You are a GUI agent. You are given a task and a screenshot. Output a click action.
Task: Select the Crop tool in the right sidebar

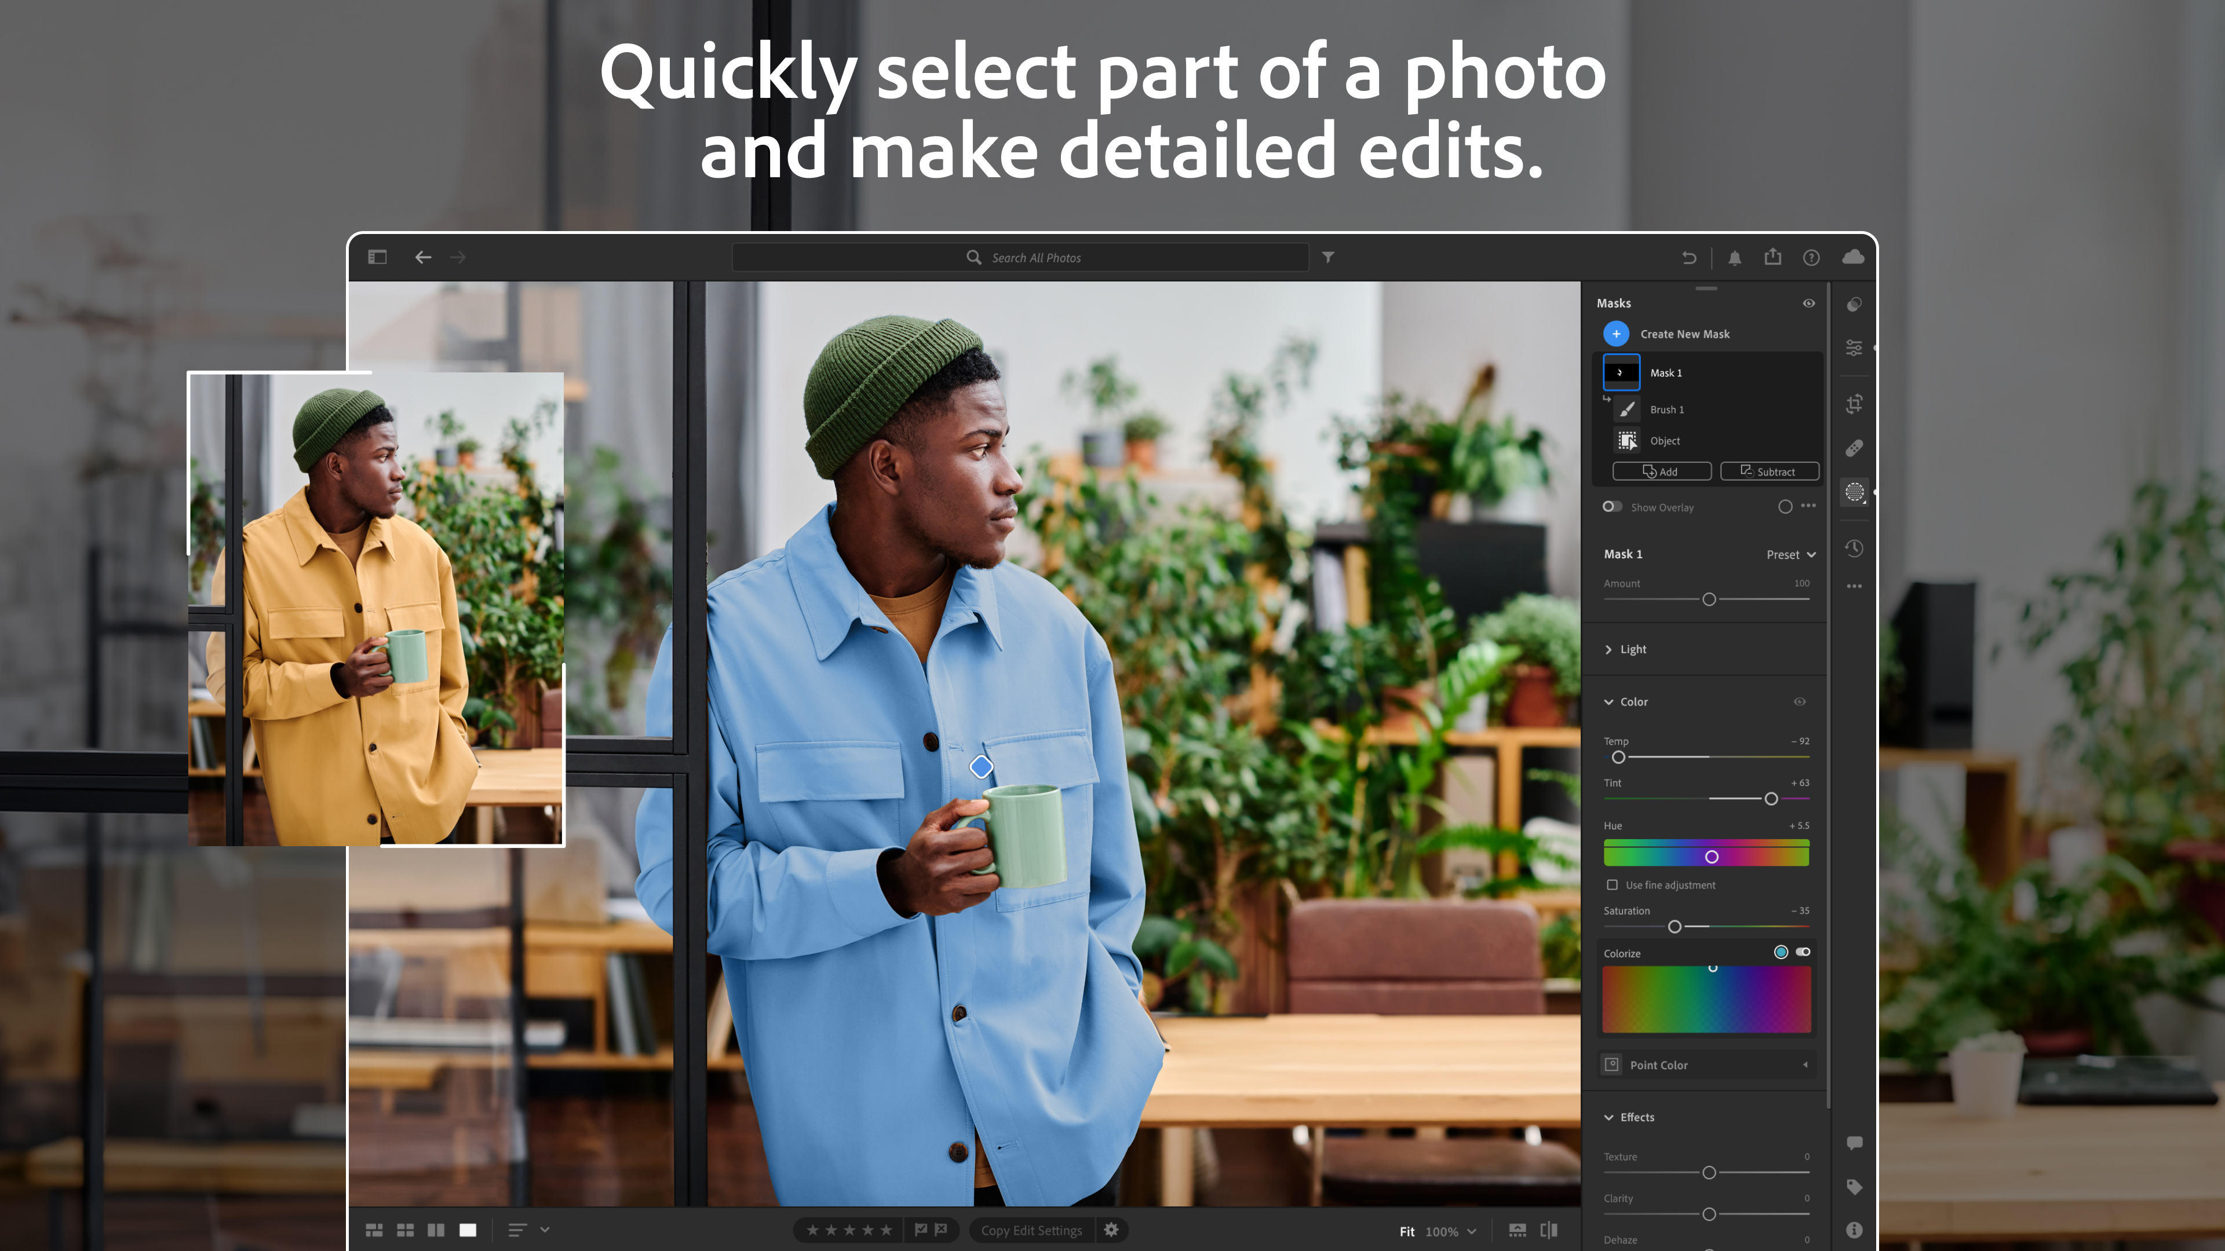[x=1854, y=404]
